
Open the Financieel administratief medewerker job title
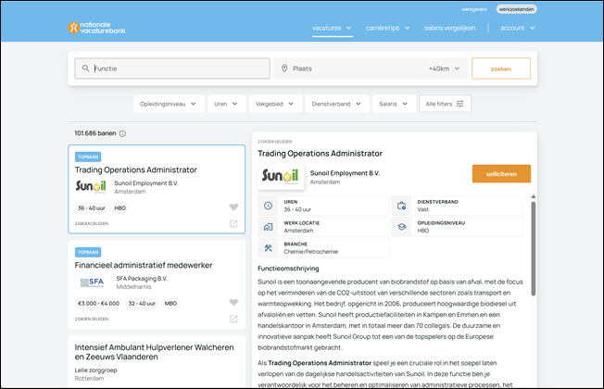(x=144, y=266)
